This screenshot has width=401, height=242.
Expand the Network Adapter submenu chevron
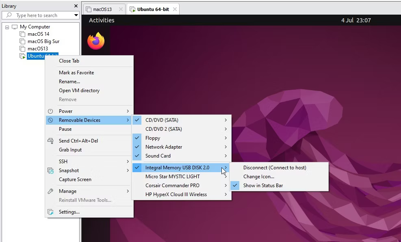click(225, 147)
